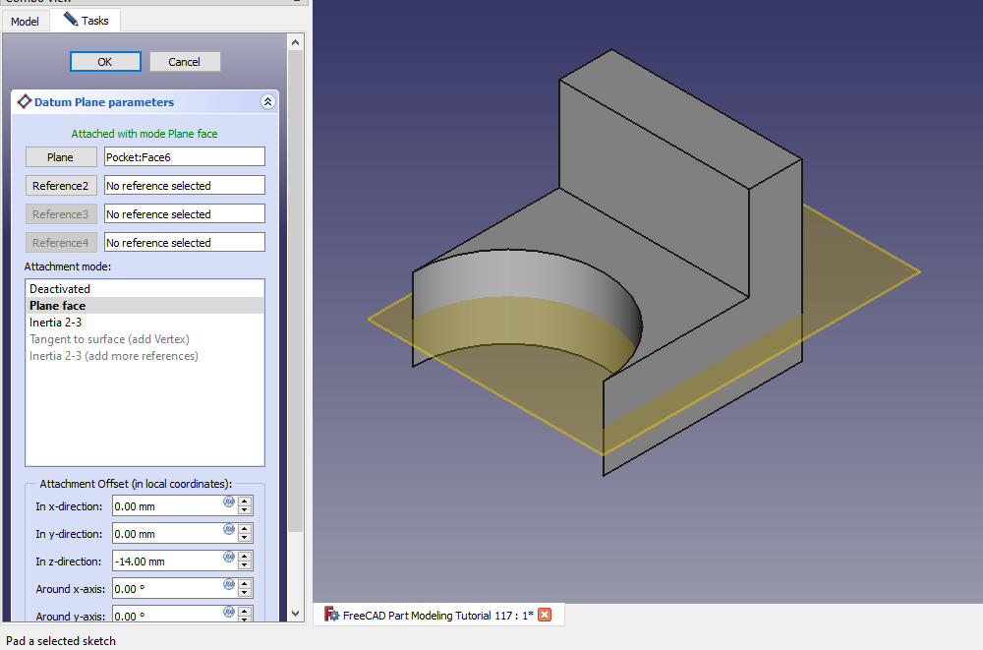Screen dimensions: 983x650
Task: Switch to the Model tab
Action: point(25,21)
